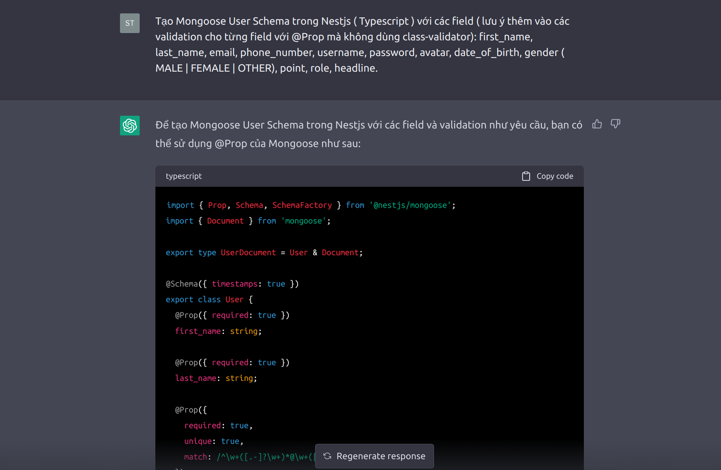Click the clipboard icon beside Copy code
The width and height of the screenshot is (721, 470).
coord(526,176)
